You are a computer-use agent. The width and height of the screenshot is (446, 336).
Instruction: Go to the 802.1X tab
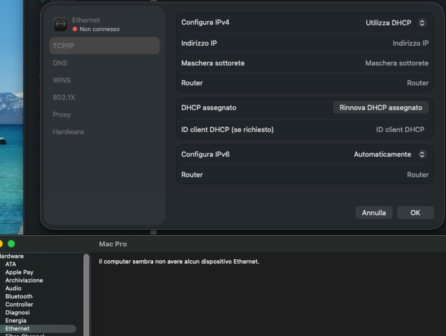click(x=64, y=97)
